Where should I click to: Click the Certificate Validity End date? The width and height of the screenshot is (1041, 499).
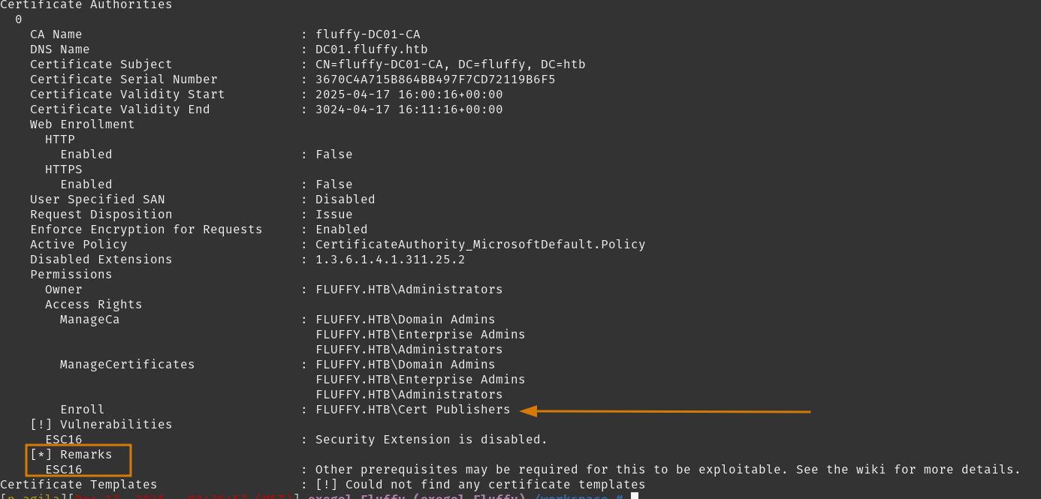point(409,110)
